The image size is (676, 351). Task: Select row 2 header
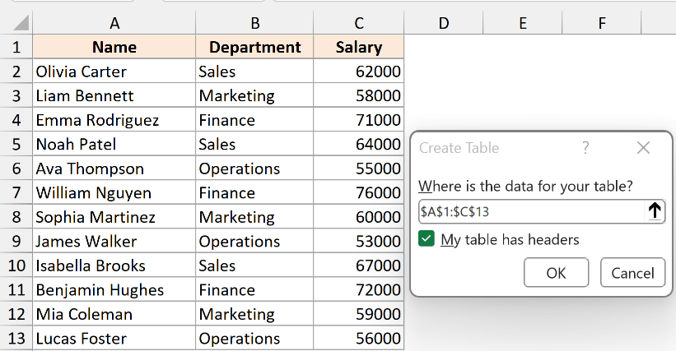point(16,72)
